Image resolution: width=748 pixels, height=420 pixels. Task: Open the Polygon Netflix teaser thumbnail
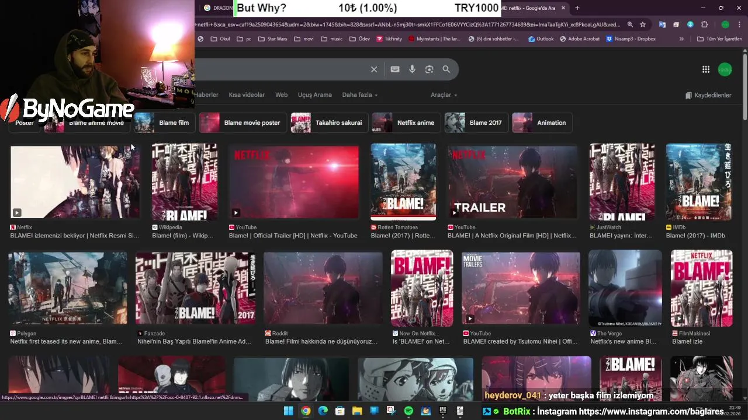click(x=68, y=288)
